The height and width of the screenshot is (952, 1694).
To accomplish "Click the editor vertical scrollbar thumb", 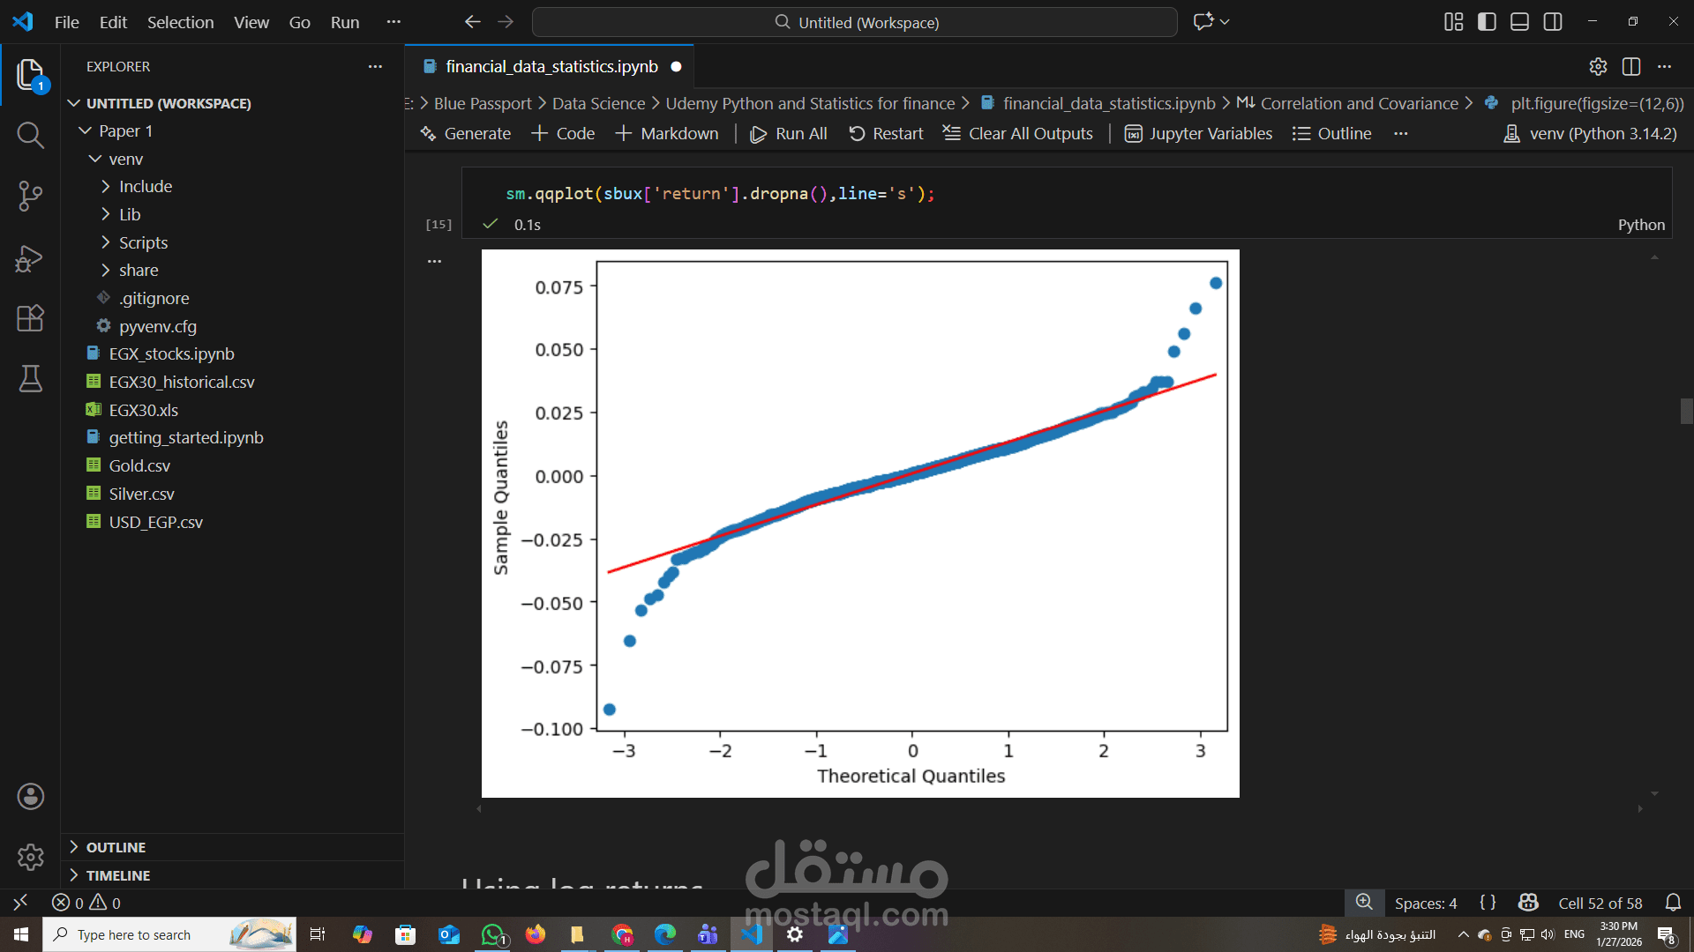I will pos(1686,412).
